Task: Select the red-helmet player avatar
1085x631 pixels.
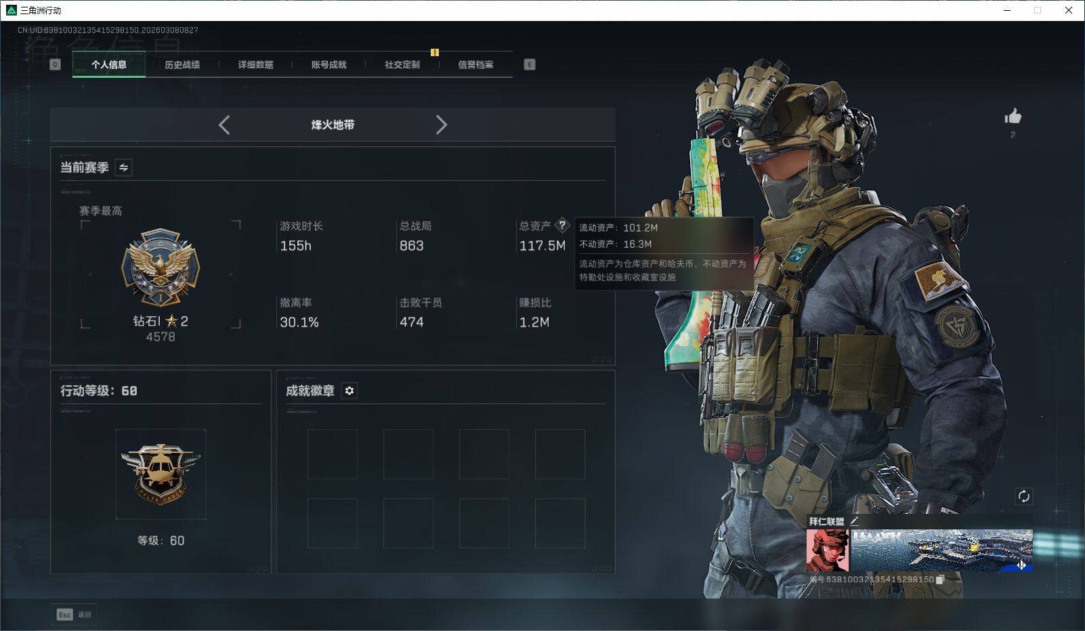Action: click(827, 550)
